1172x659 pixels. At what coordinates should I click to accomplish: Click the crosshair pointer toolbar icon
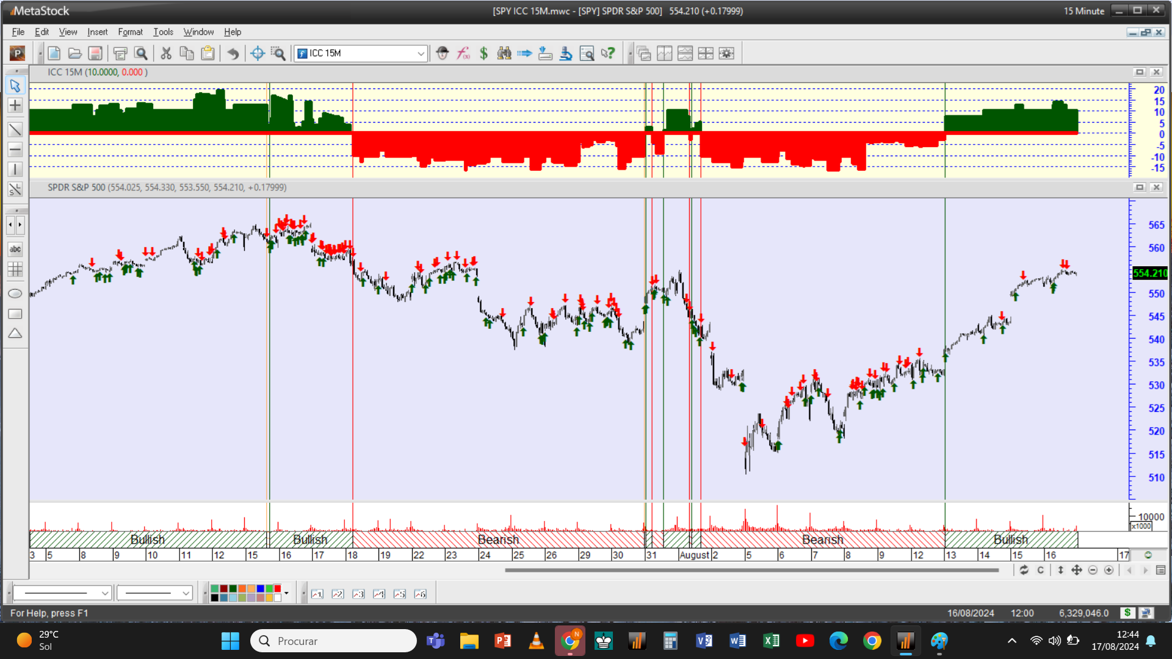[258, 54]
